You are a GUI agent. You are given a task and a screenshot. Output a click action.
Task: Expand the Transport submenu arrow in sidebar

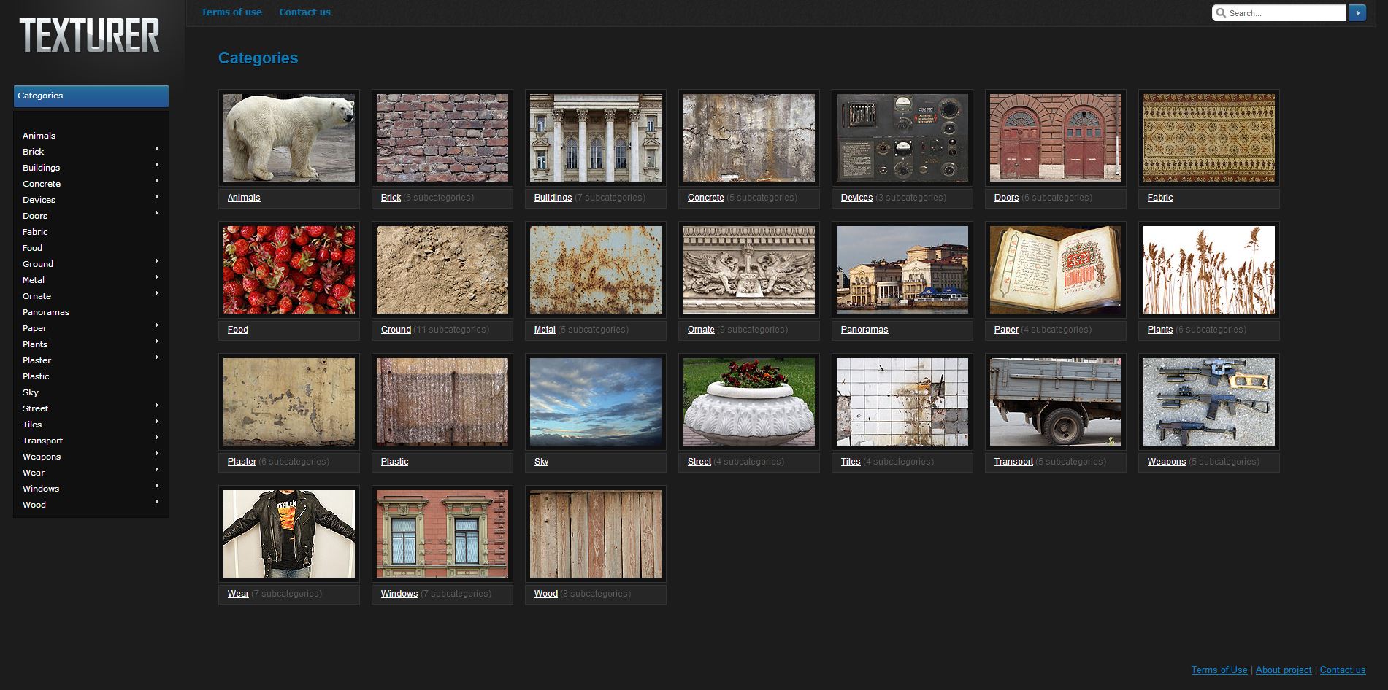157,438
